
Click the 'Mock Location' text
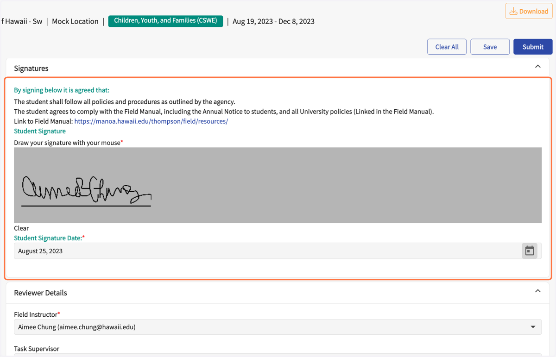(x=75, y=21)
